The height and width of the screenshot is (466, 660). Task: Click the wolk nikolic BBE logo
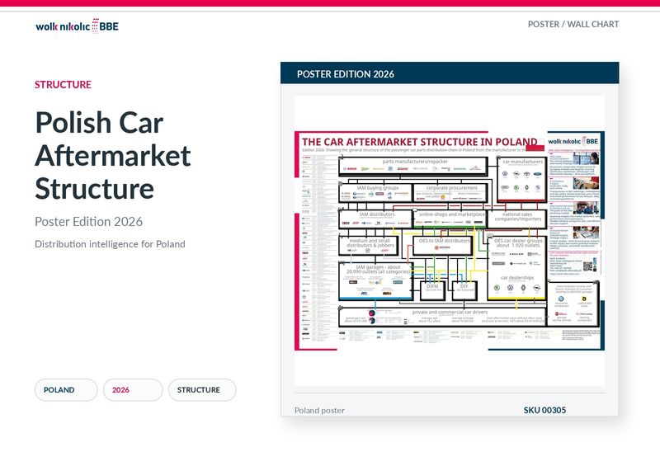77,26
